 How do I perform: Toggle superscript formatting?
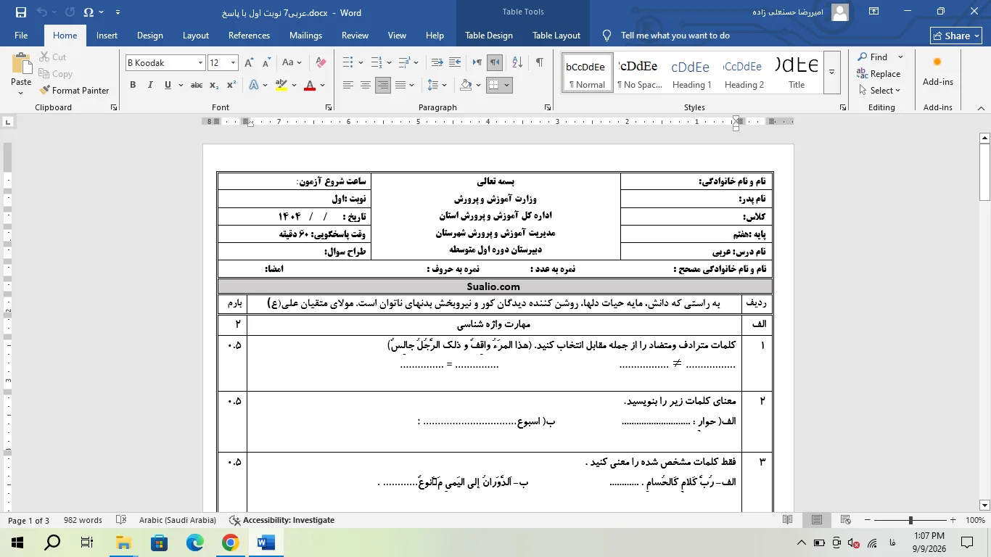(x=231, y=85)
